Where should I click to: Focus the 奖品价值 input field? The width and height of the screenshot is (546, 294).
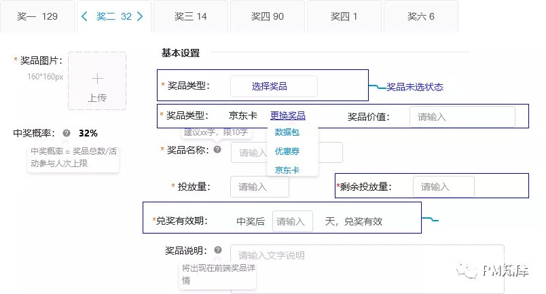pyautogui.click(x=462, y=117)
